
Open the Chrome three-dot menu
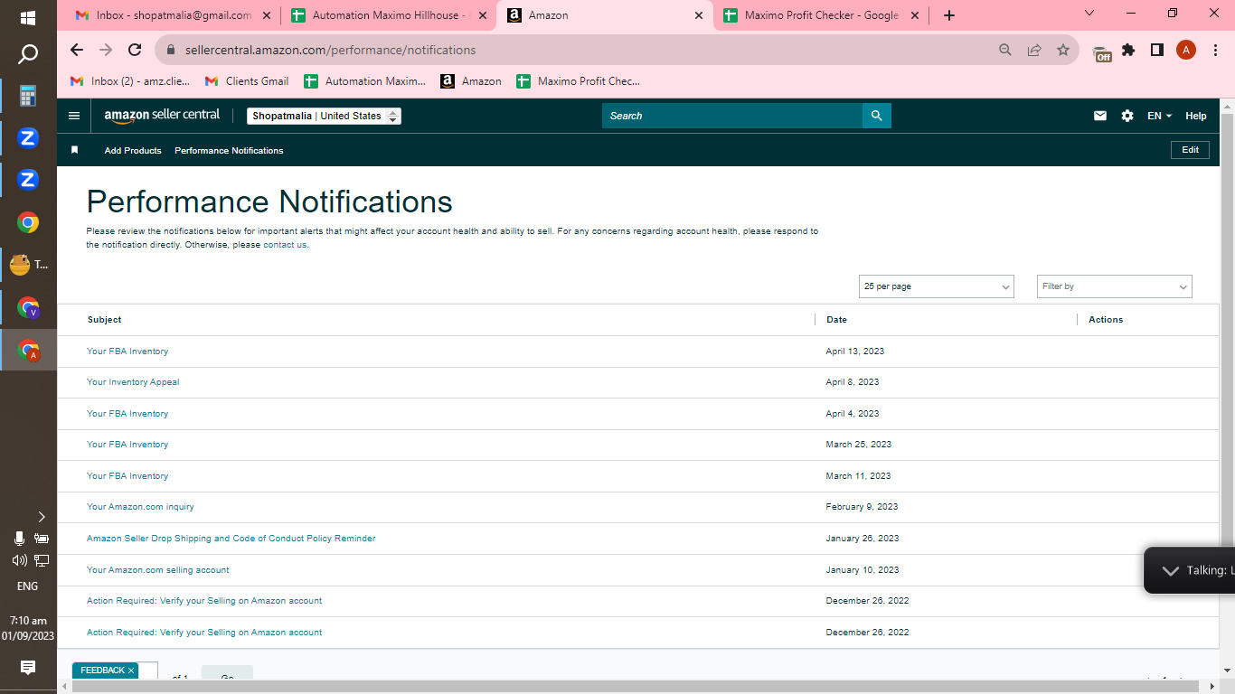click(1216, 50)
